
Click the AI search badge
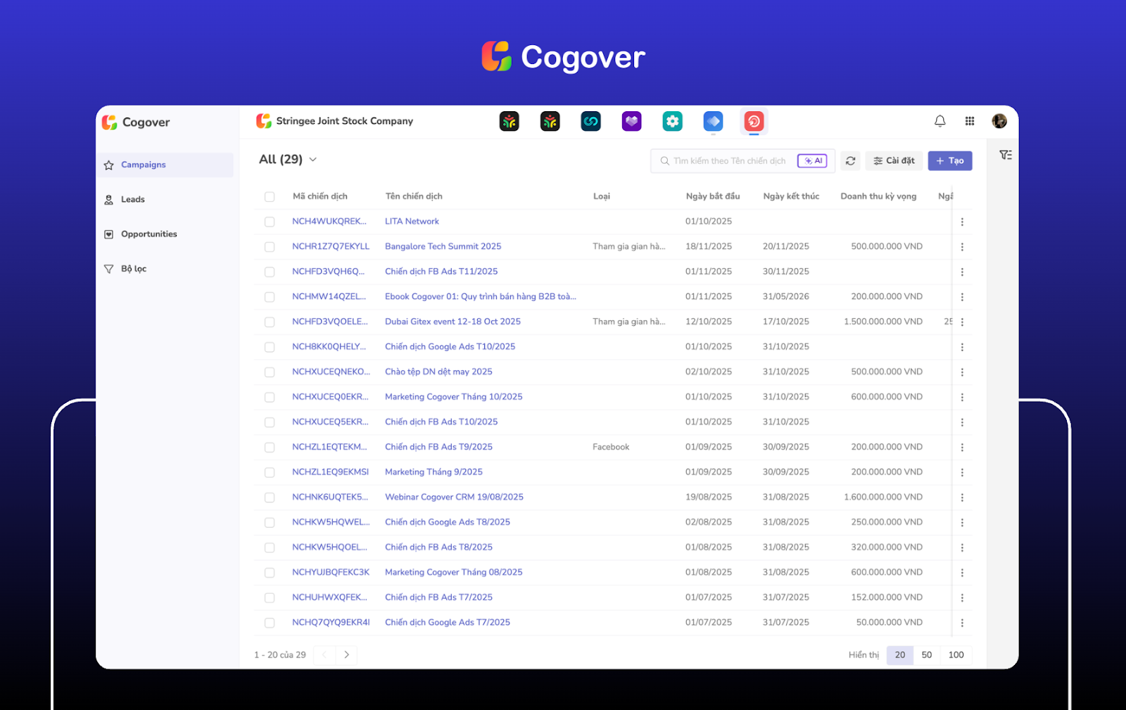click(811, 161)
